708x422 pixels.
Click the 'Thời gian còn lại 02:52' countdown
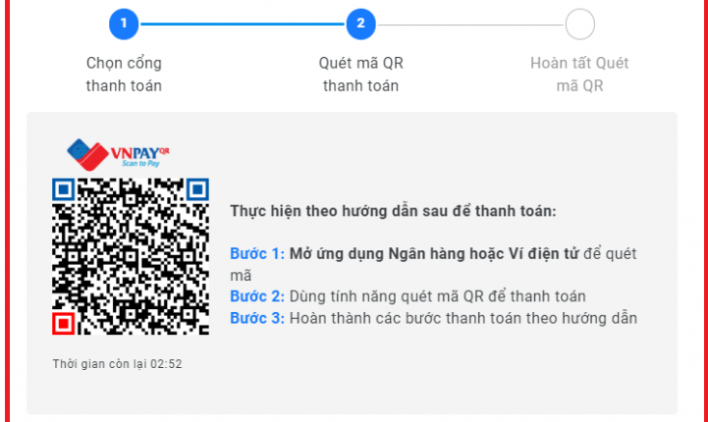[x=118, y=364]
